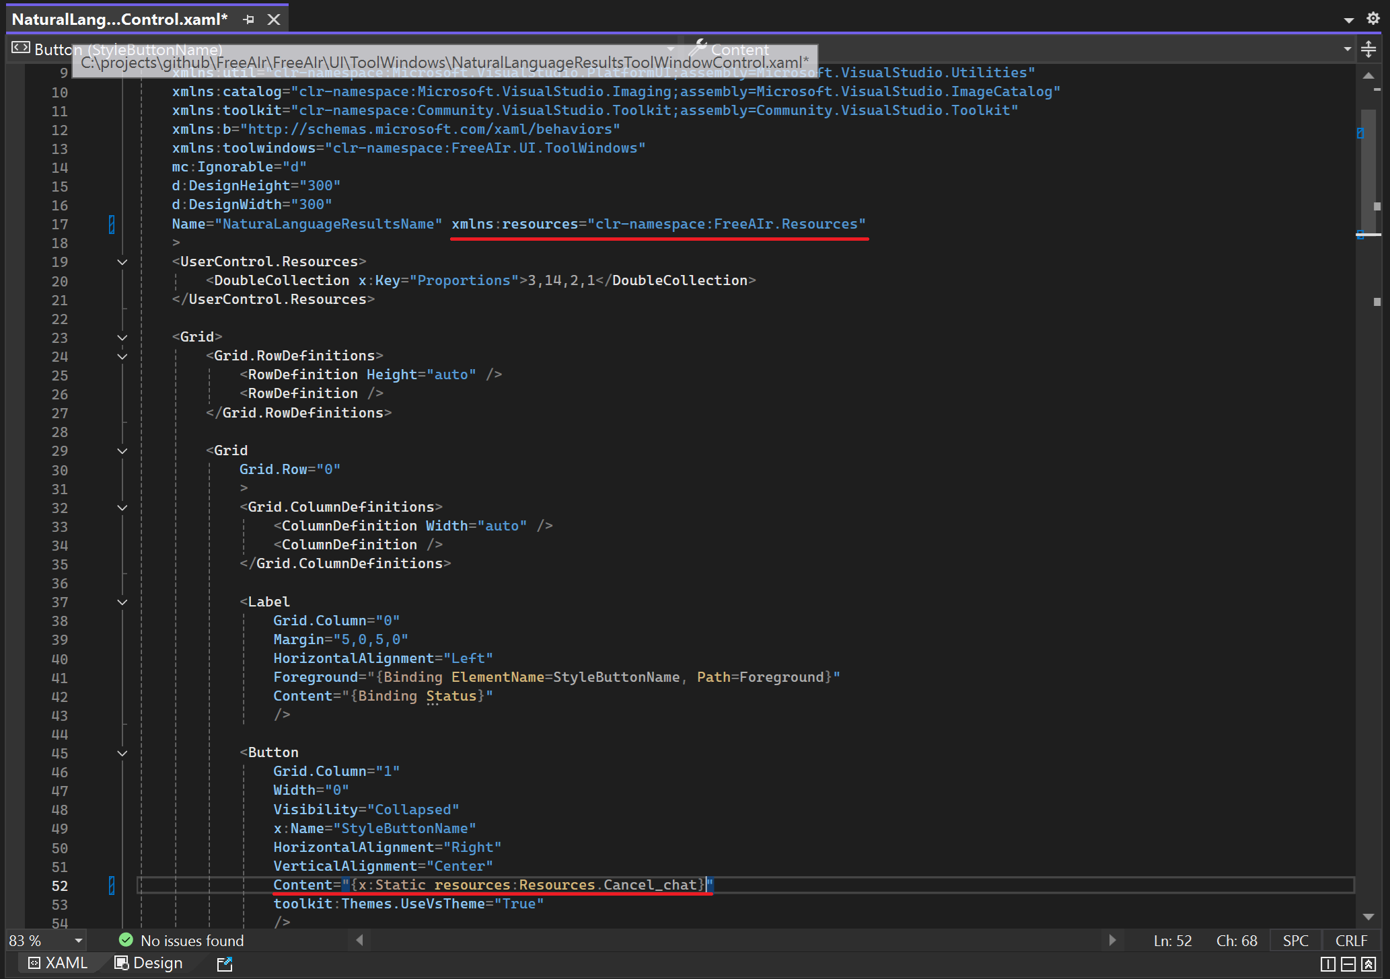This screenshot has height=979, width=1390.
Task: Collapse the Button element at line 45
Action: (122, 753)
